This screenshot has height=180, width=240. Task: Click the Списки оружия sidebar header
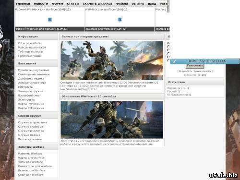[37, 116]
